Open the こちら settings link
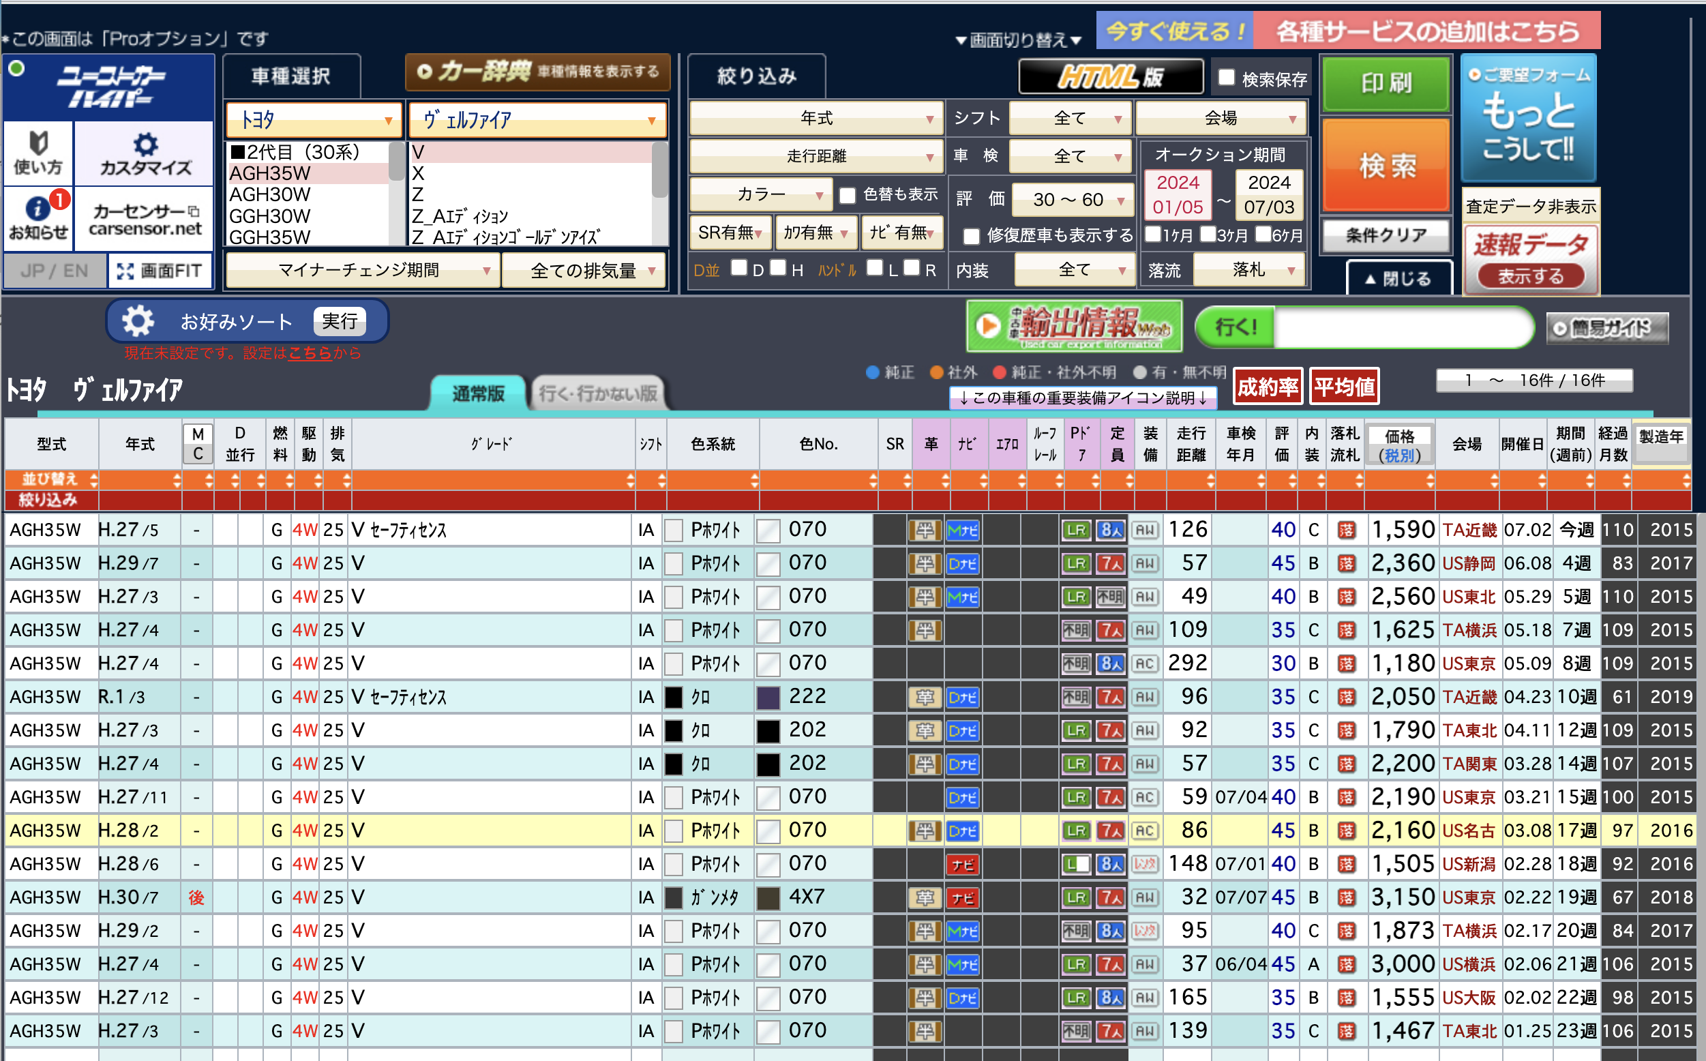Screen dimensions: 1706x1061 click(x=310, y=353)
